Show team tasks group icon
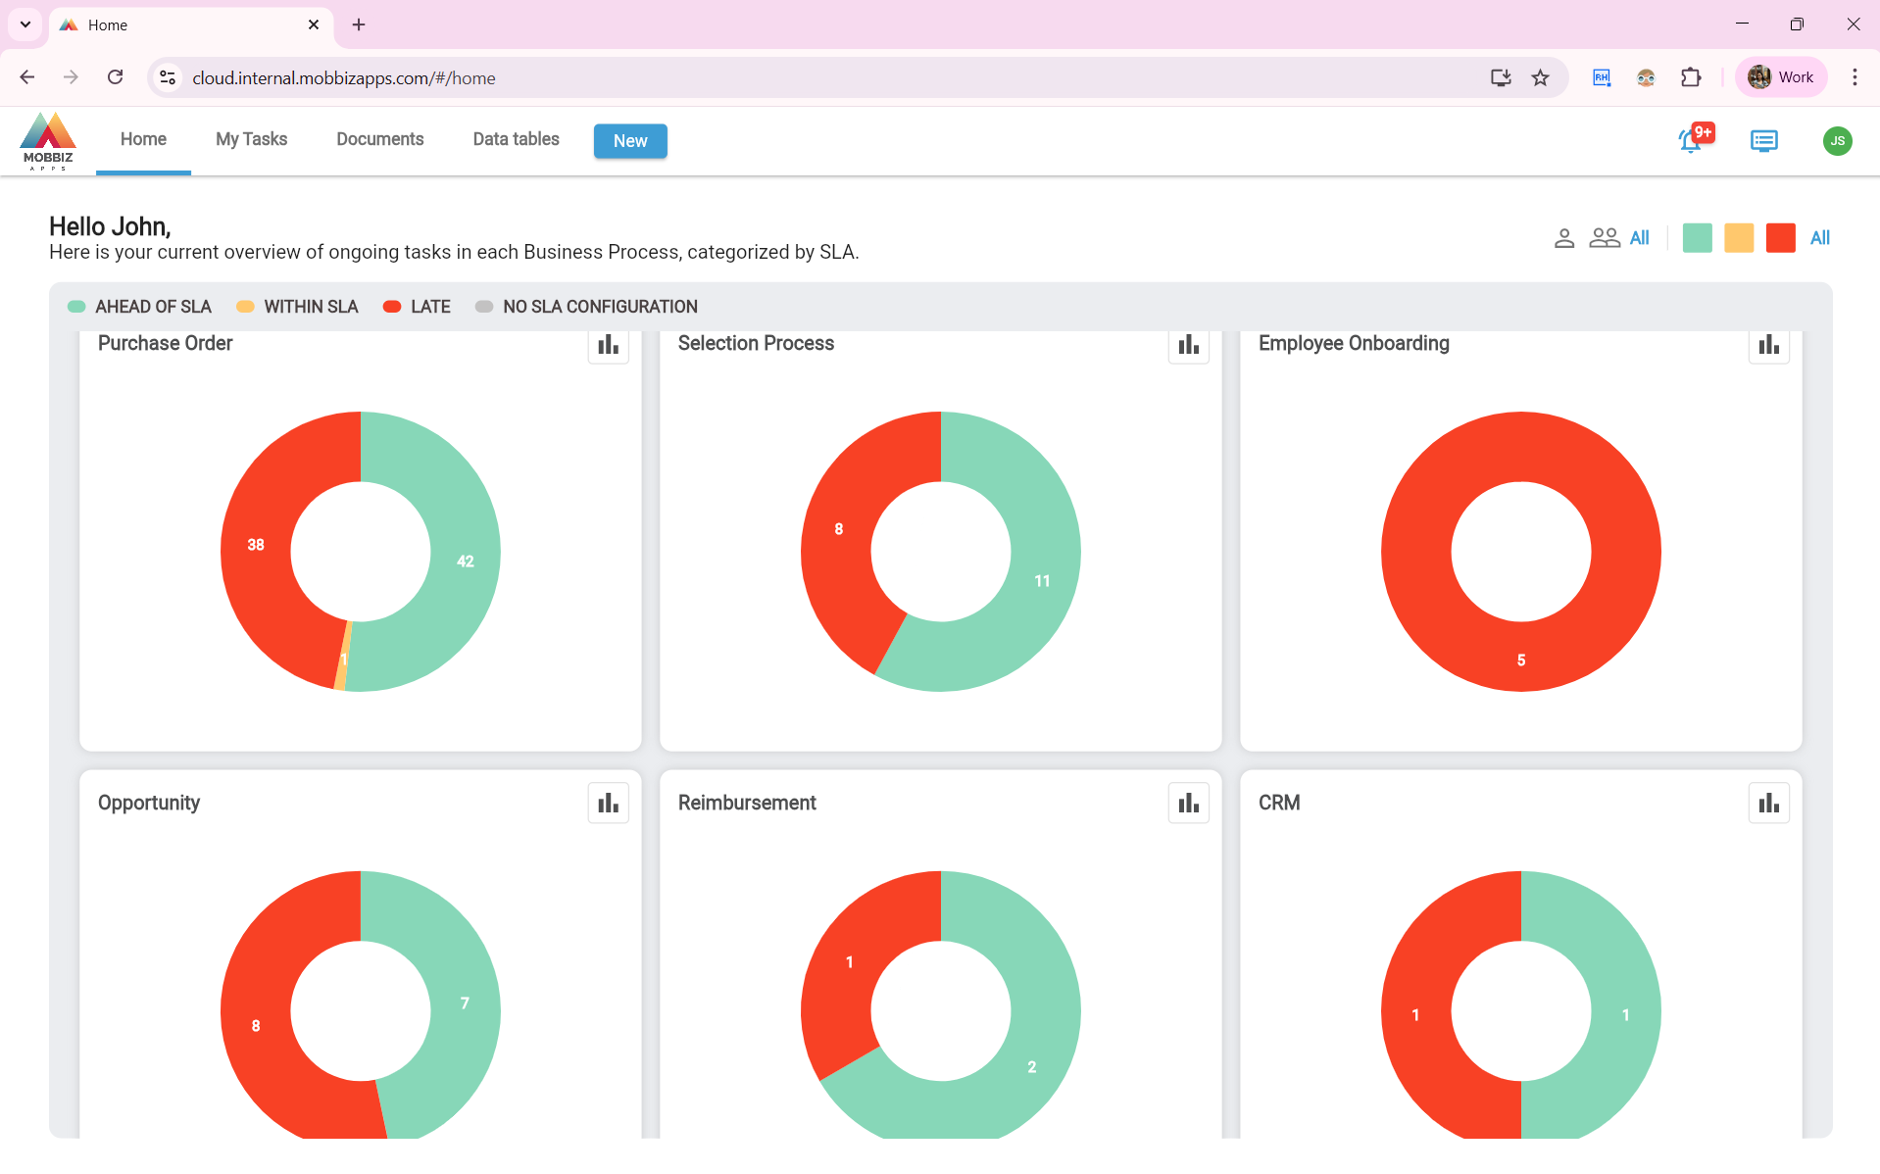Screen dimensions: 1880x1174 coord(1605,238)
